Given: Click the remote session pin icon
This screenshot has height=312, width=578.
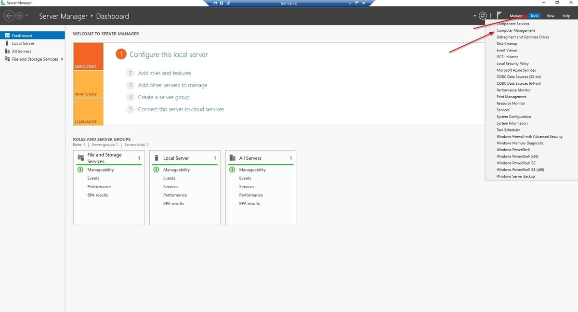Looking at the screenshot, I should pyautogui.click(x=215, y=3).
